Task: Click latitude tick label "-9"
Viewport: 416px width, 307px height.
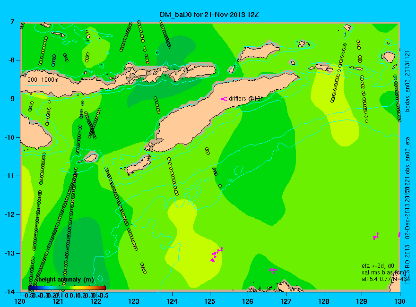Action: [11, 99]
